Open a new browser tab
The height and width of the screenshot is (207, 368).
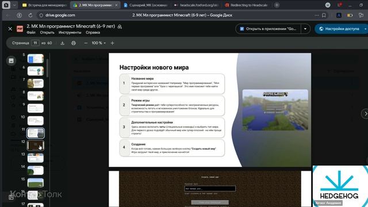tap(277, 5)
